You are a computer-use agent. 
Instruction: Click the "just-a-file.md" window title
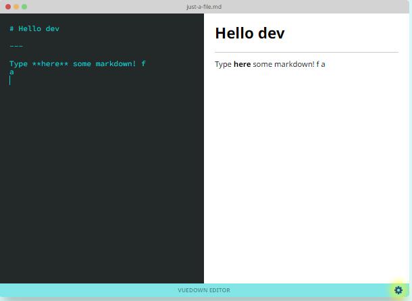pos(204,7)
